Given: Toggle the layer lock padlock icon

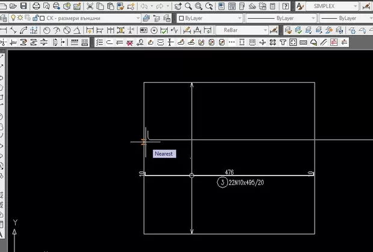Looking at the screenshot, I should tap(35, 18).
